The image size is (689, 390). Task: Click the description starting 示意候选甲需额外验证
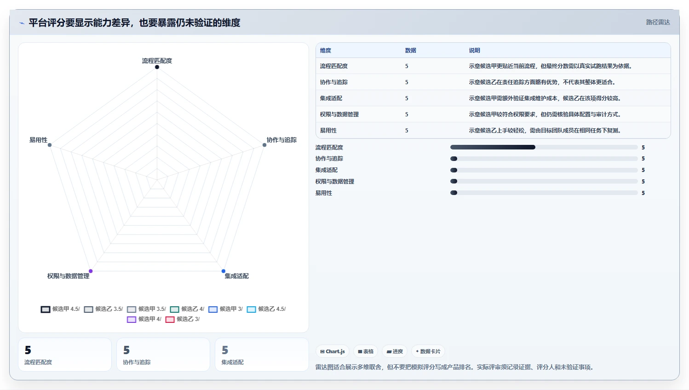pos(546,98)
